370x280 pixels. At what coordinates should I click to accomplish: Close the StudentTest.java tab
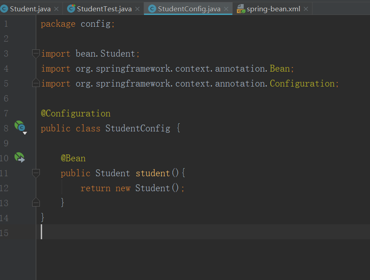point(137,9)
